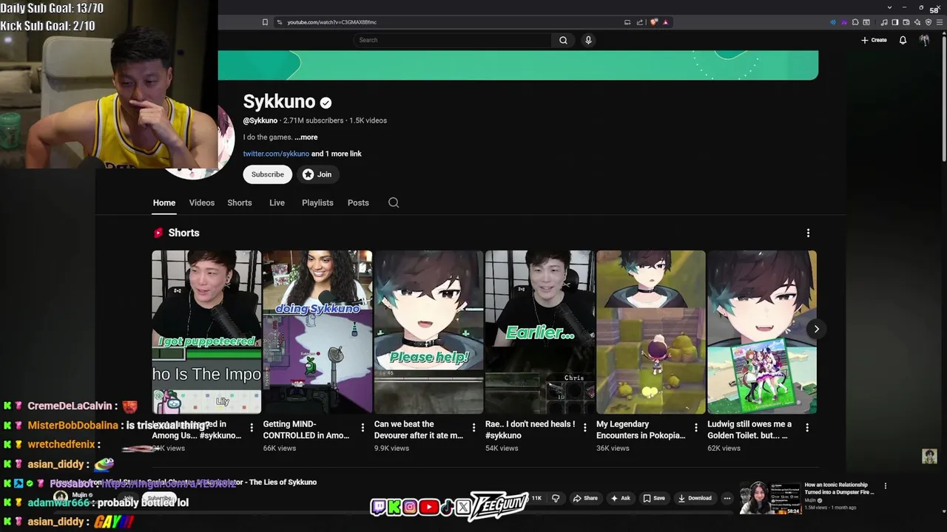Viewport: 947px width, 532px height.
Task: Open the twitter.com/sykkuno link
Action: pyautogui.click(x=276, y=154)
